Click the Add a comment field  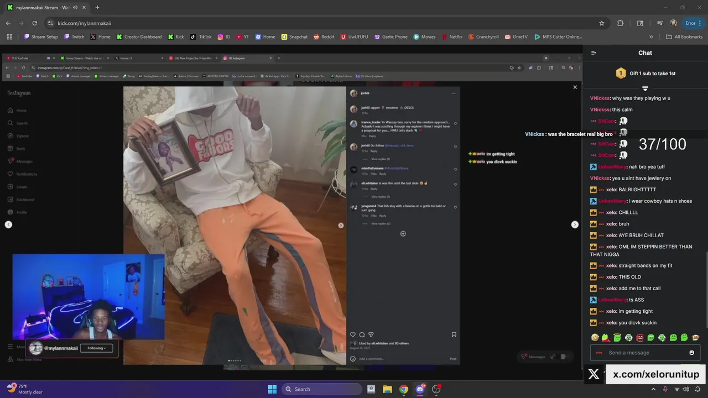pos(403,359)
